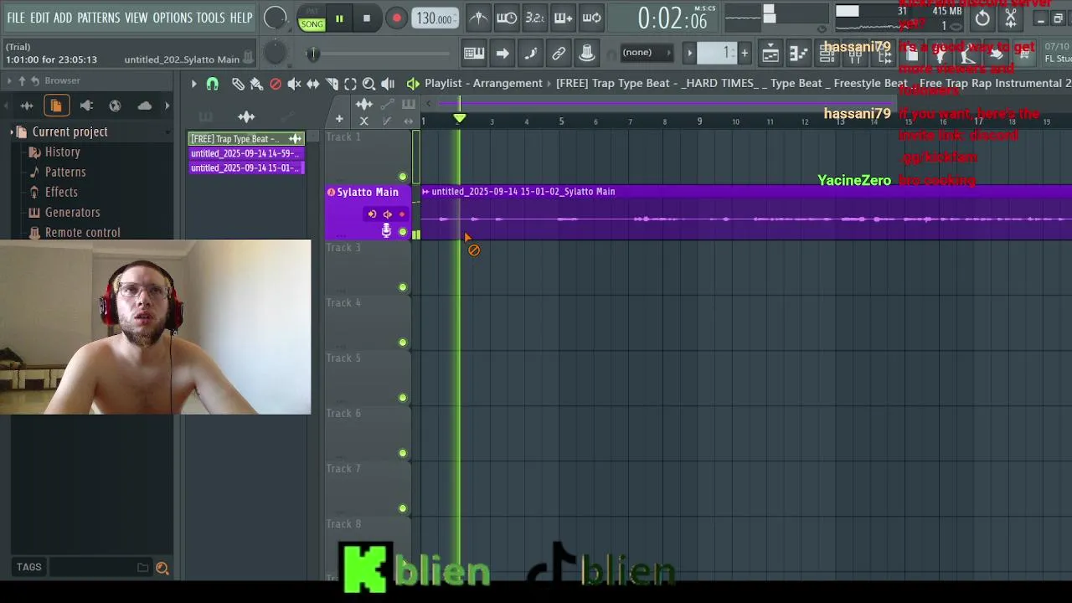Toggle the 3-2-1 recording countdown

[x=534, y=18]
